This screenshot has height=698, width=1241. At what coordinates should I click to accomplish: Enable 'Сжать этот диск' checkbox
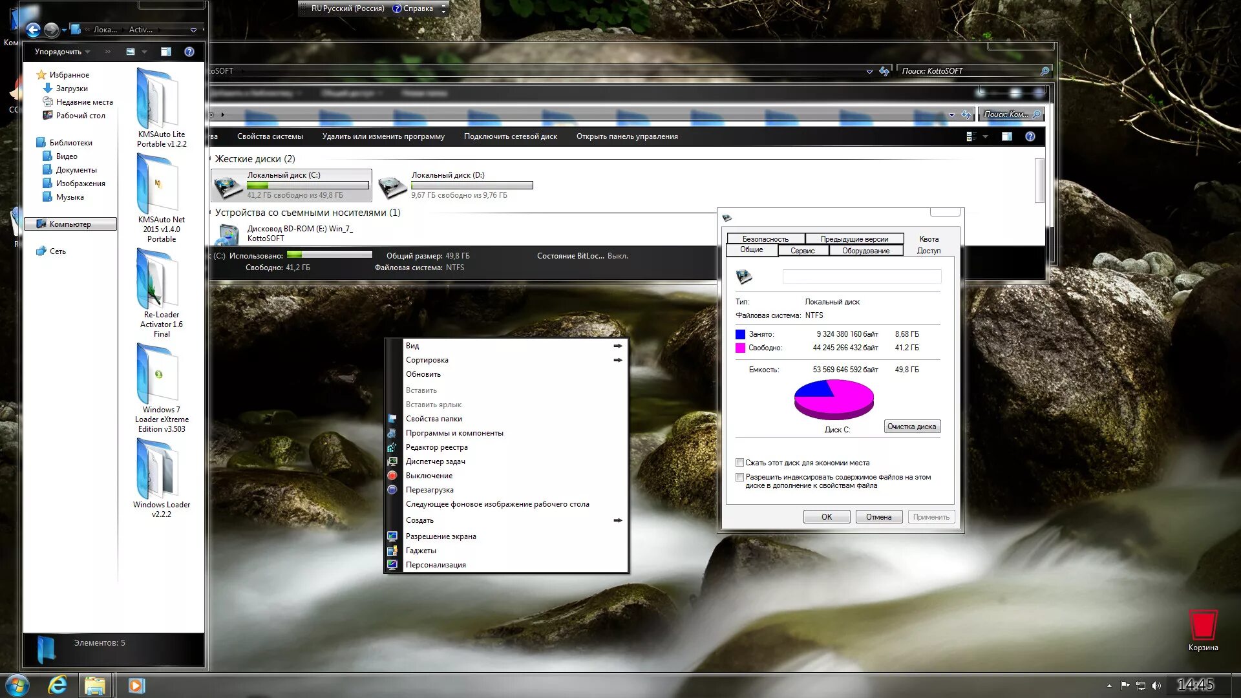[x=739, y=463]
